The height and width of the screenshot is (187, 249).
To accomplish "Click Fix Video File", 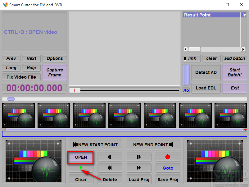I will [21, 77].
